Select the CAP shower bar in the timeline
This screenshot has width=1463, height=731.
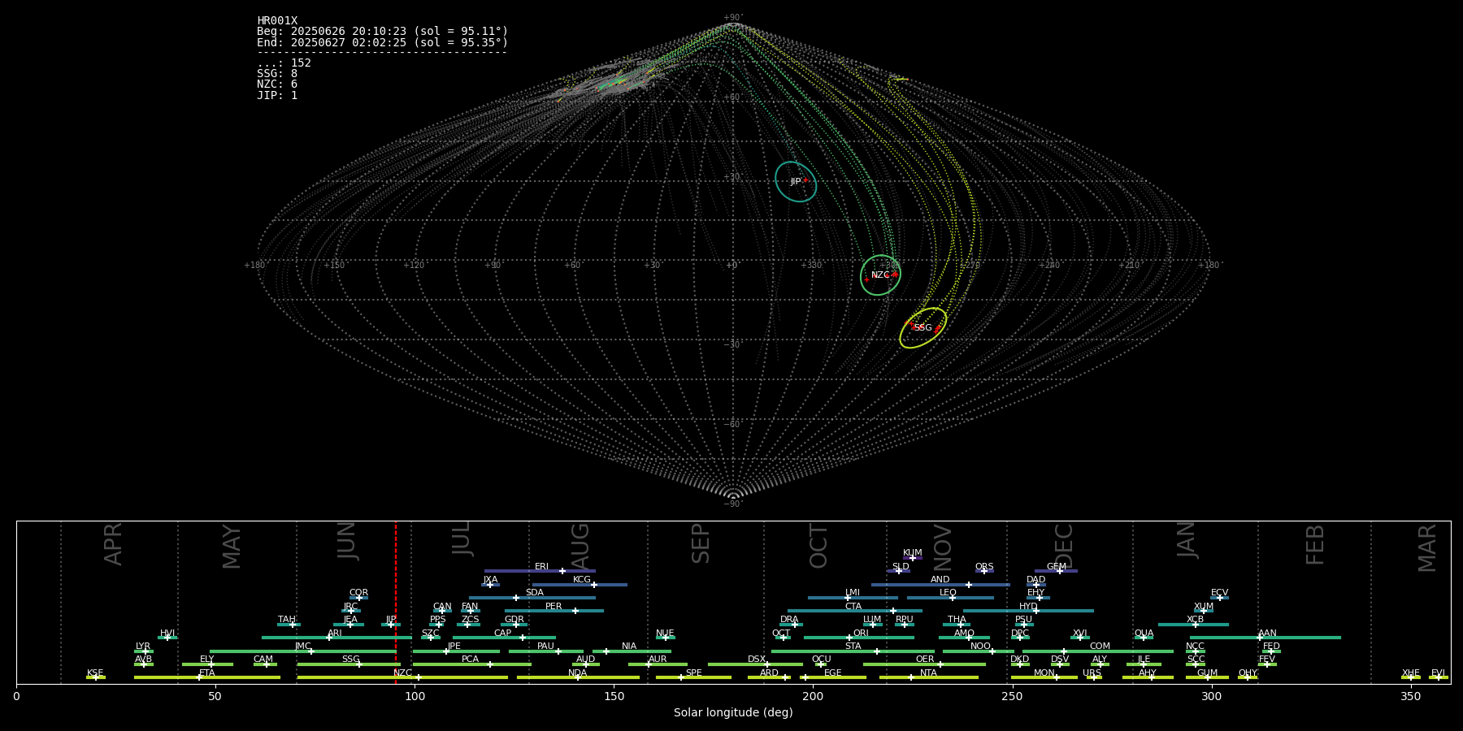(504, 638)
